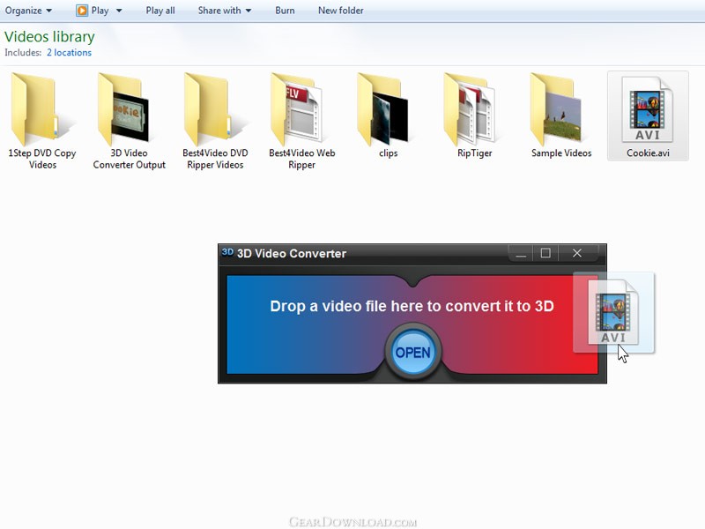
Task: Click Play all in the toolbar
Action: (x=160, y=11)
